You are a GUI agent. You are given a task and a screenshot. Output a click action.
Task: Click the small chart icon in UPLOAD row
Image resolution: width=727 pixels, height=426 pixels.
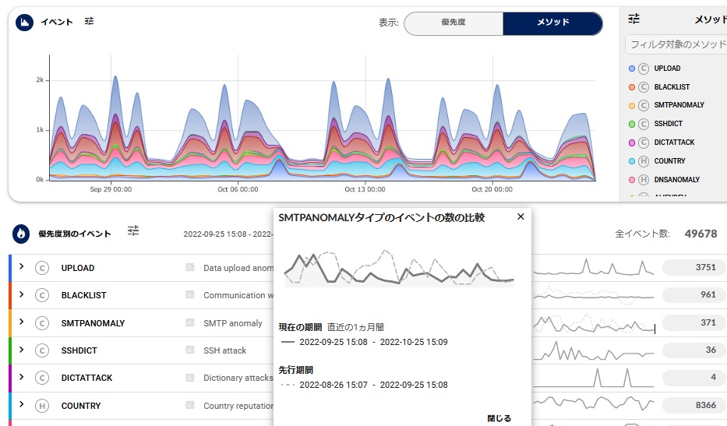(190, 268)
